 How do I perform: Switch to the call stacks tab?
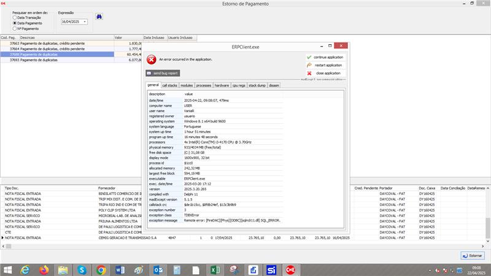click(x=169, y=85)
